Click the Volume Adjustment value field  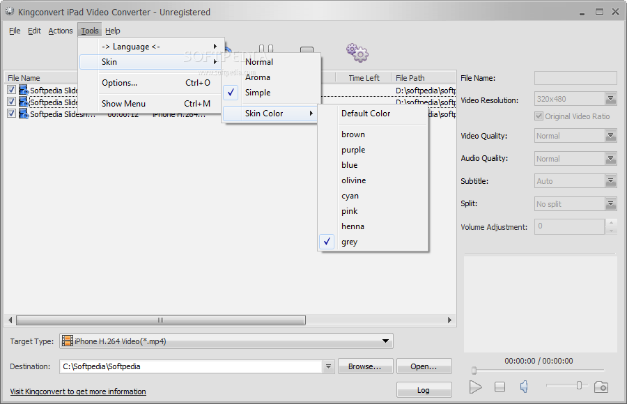click(x=569, y=226)
